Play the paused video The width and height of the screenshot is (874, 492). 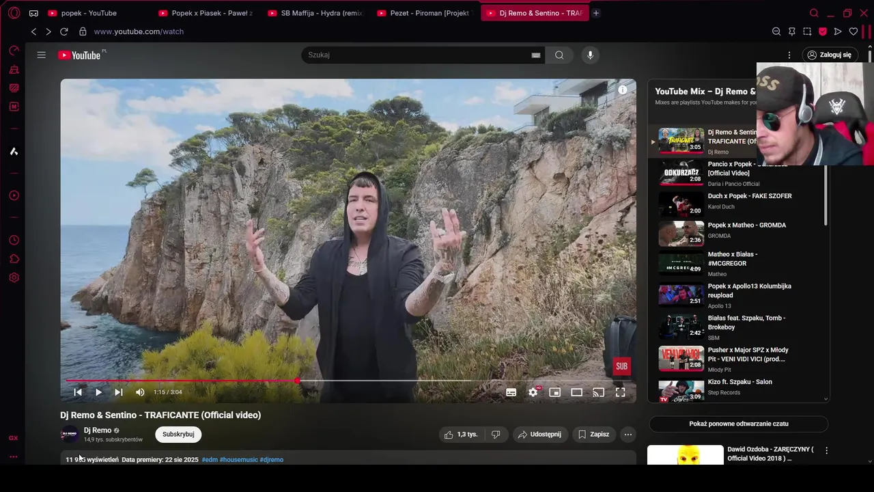(x=98, y=392)
